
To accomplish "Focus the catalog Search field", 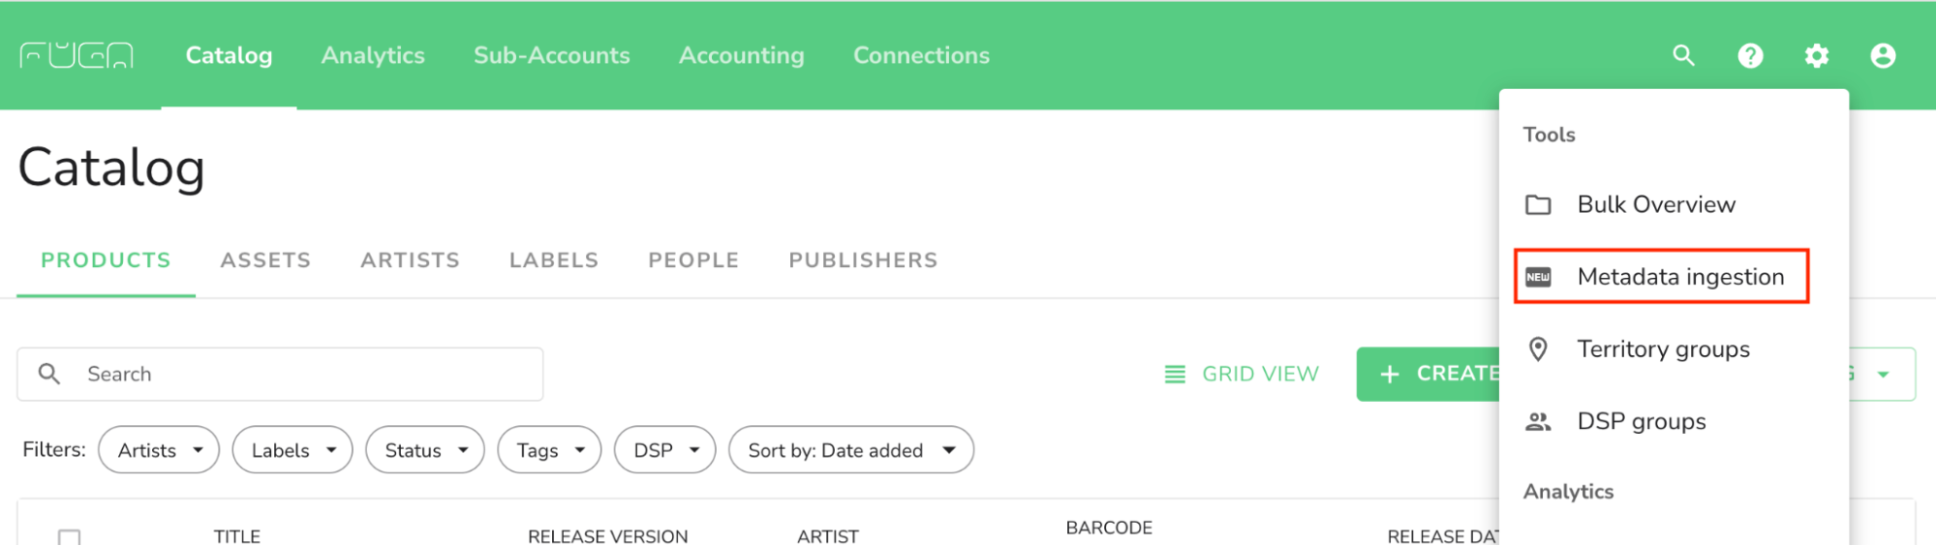I will 280,374.
